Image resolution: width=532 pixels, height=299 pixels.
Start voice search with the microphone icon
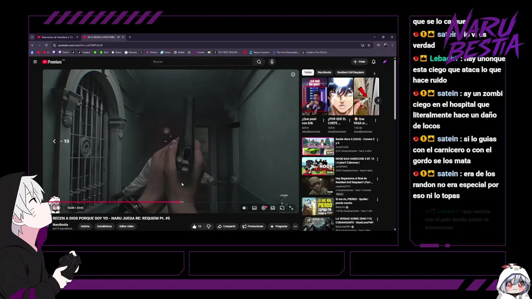(x=272, y=62)
